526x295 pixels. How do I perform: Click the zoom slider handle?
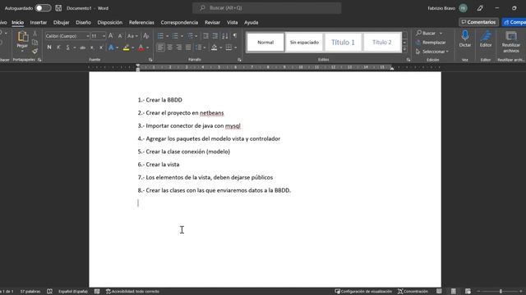(501, 292)
